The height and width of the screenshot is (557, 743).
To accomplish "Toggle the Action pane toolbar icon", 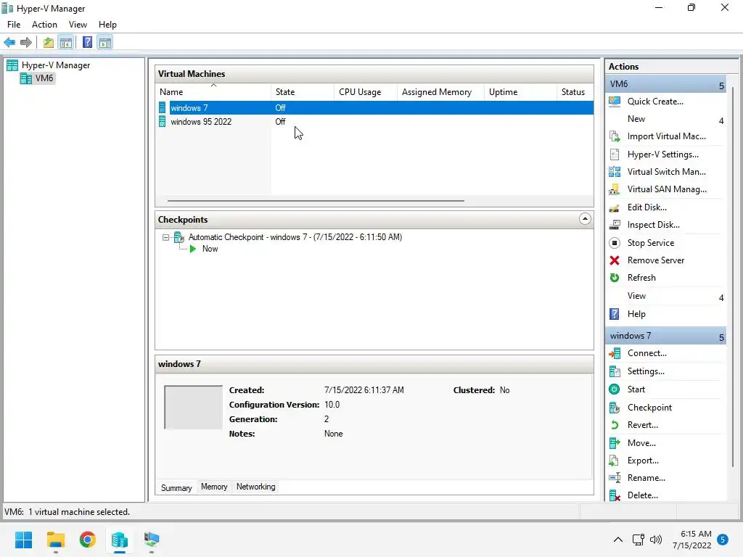I will click(x=105, y=43).
